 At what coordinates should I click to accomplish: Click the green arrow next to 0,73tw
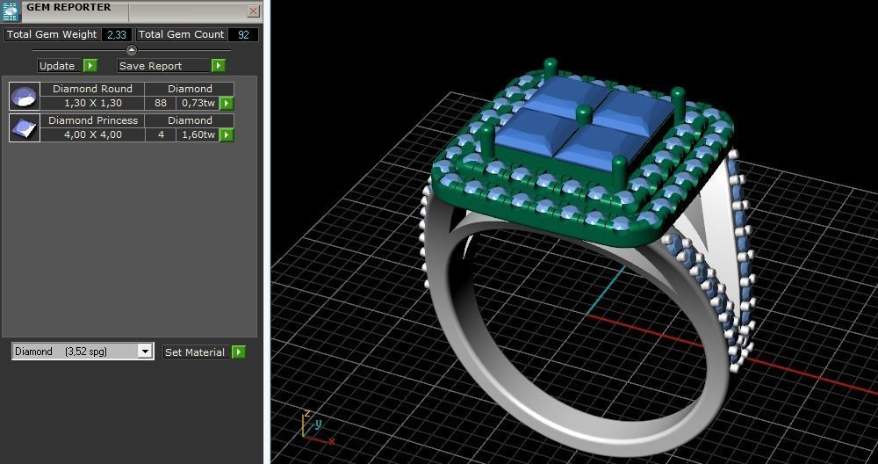pos(227,103)
